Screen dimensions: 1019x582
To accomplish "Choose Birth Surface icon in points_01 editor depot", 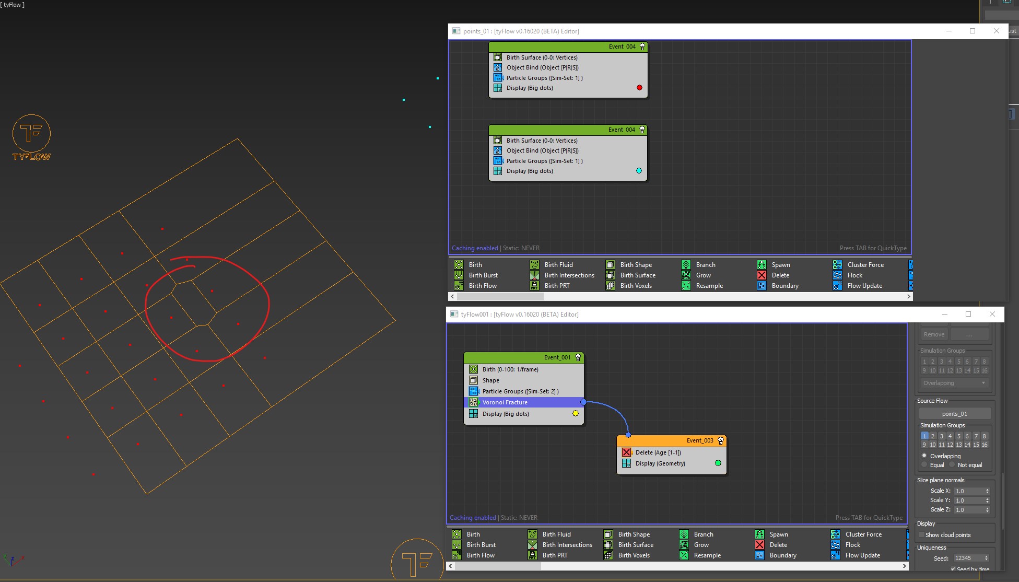I will 610,275.
